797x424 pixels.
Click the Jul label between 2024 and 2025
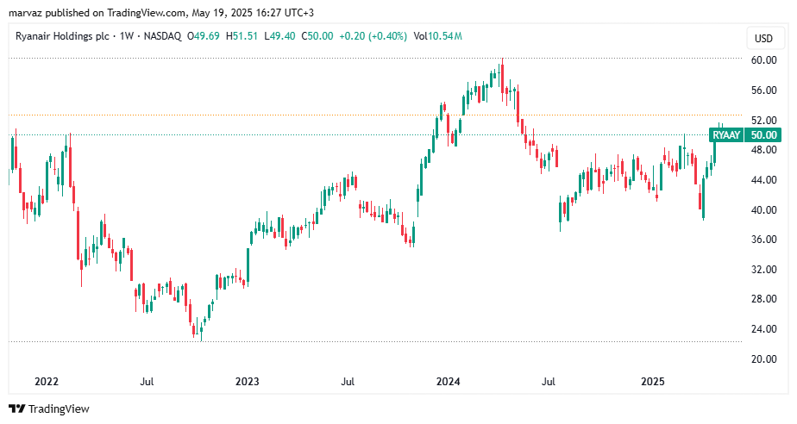click(x=549, y=382)
